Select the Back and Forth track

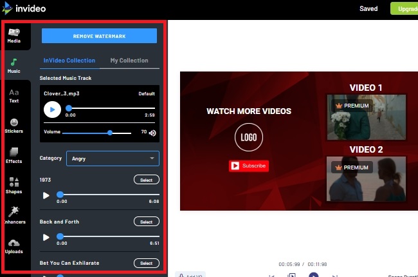(x=147, y=222)
